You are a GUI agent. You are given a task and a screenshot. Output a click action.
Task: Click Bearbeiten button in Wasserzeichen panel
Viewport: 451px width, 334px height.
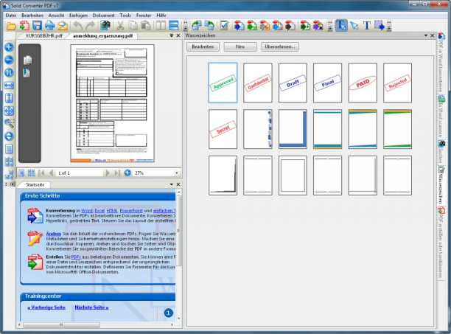point(203,46)
